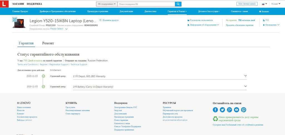
Task: Open Lenovo's Twitter icon
Action: 222,110
